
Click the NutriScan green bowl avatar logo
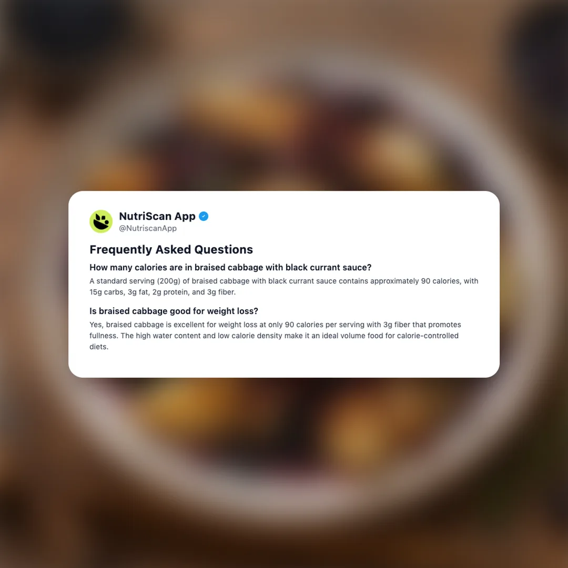[x=101, y=221]
